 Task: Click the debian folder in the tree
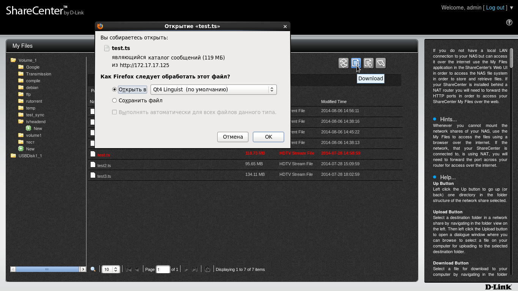pyautogui.click(x=32, y=88)
